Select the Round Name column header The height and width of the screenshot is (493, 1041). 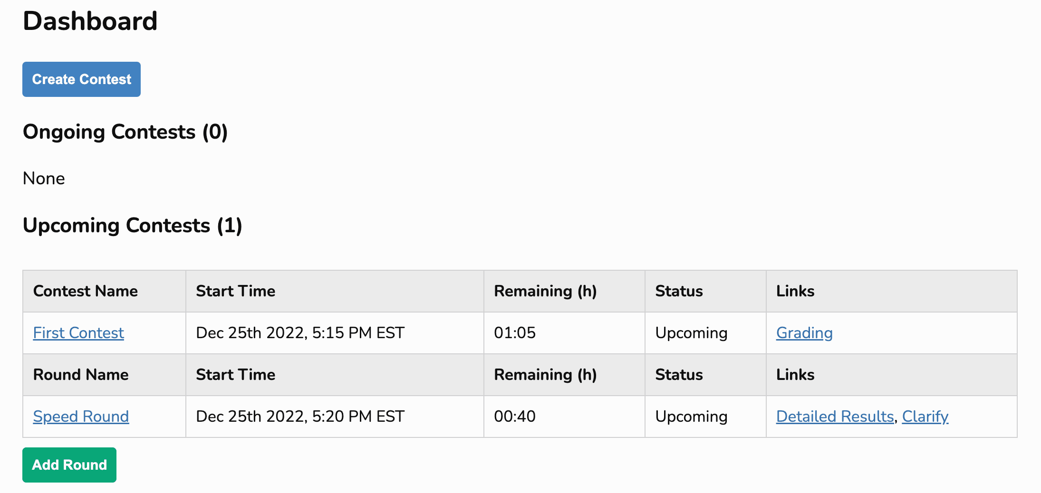coord(80,375)
